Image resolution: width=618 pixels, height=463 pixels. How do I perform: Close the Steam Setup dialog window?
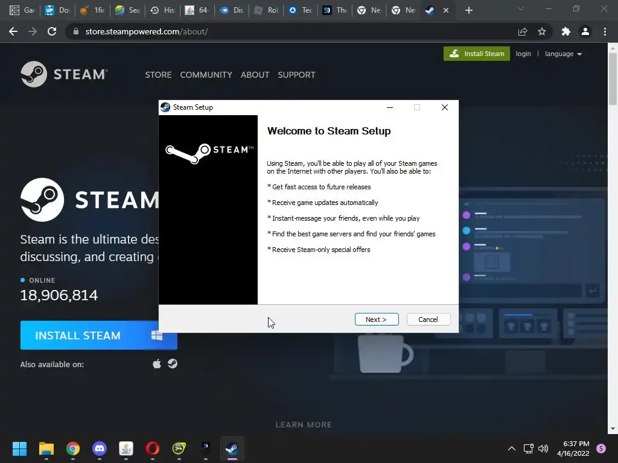point(445,107)
